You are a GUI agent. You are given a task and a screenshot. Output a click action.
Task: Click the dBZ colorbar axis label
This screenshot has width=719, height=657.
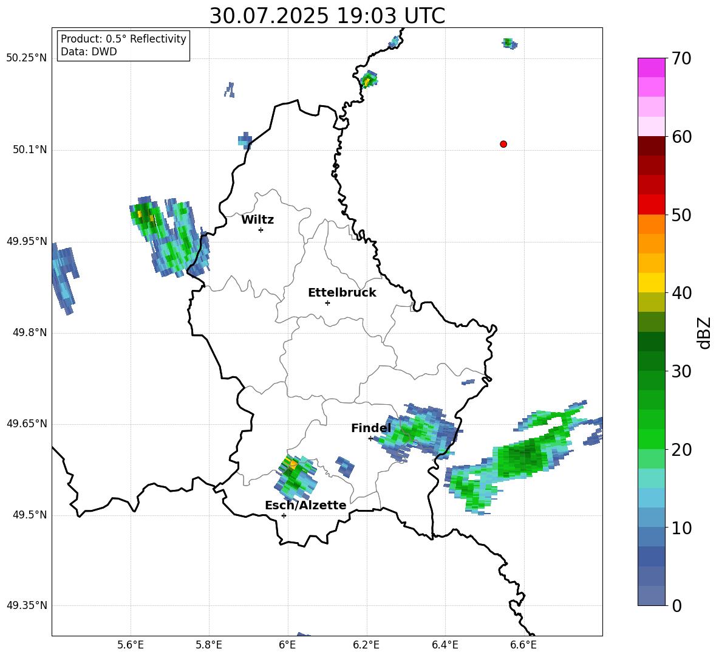point(704,332)
